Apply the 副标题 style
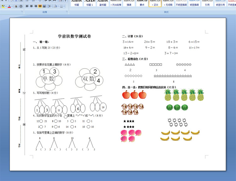The width and height of the screenshot is (236, 181). [103, 3]
